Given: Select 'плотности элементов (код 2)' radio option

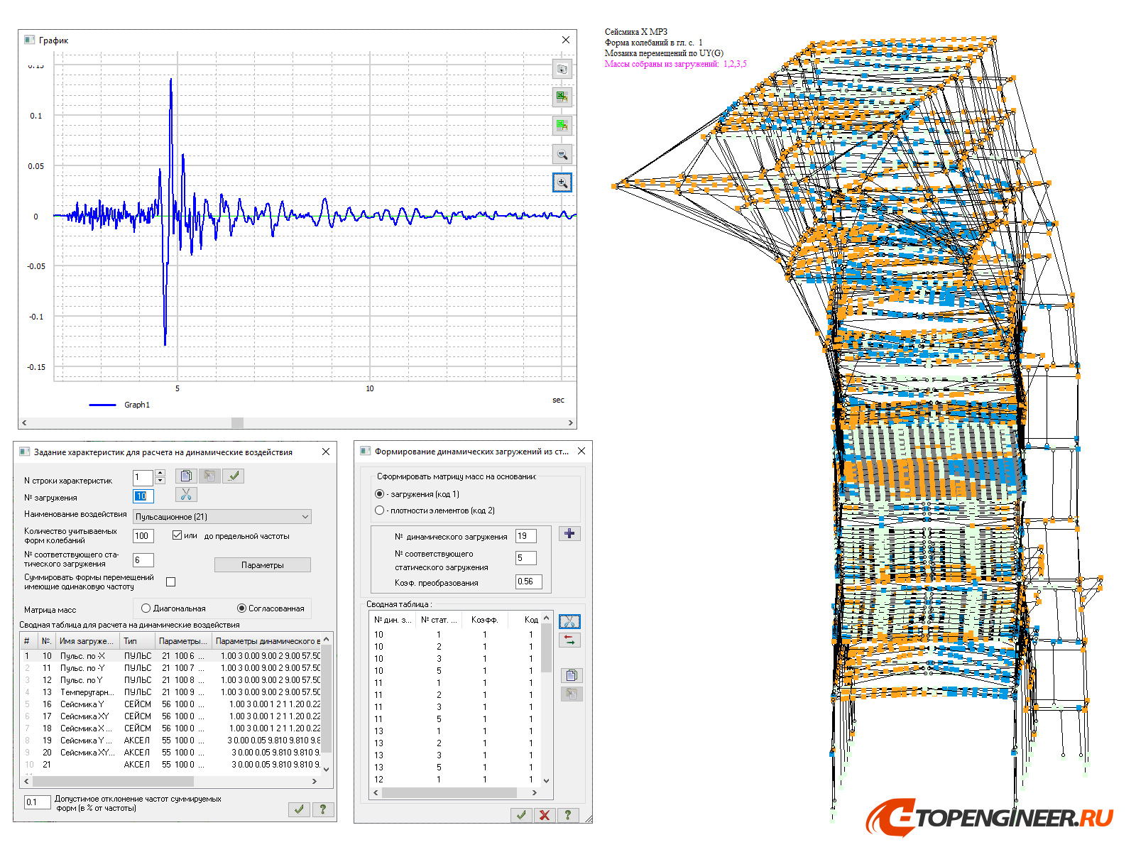Looking at the screenshot, I should [x=379, y=510].
